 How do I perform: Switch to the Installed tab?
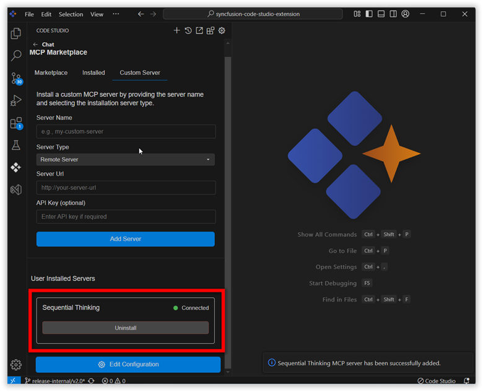(94, 72)
